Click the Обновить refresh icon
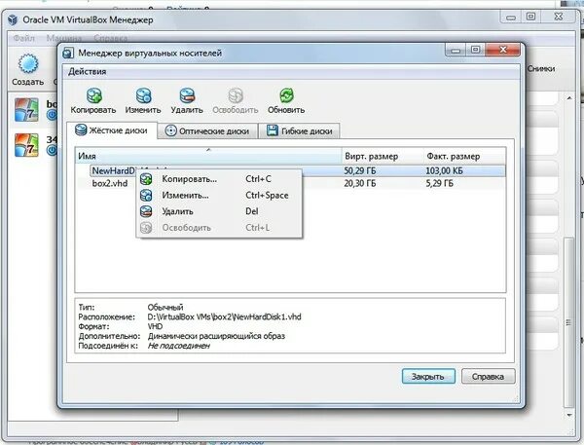584x445 pixels. 286,95
